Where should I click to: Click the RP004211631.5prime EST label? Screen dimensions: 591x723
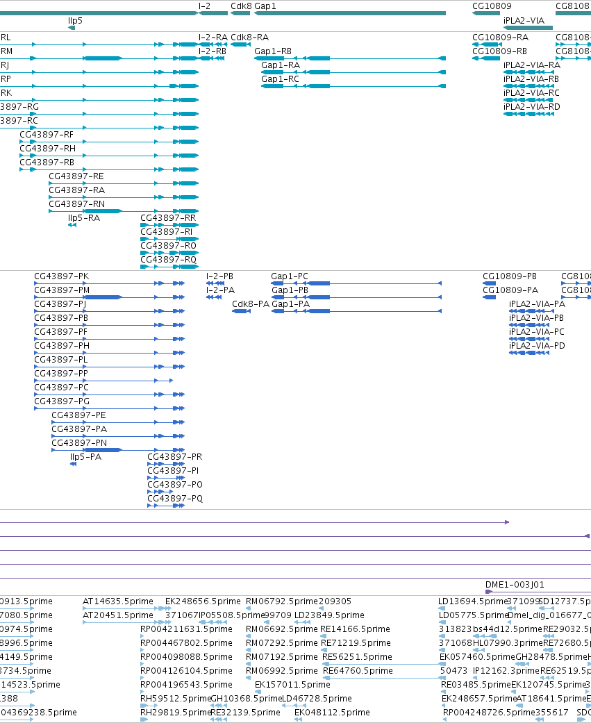(x=186, y=629)
